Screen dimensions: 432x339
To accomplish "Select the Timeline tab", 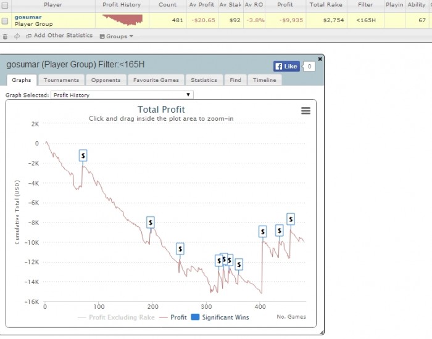I will (x=265, y=80).
